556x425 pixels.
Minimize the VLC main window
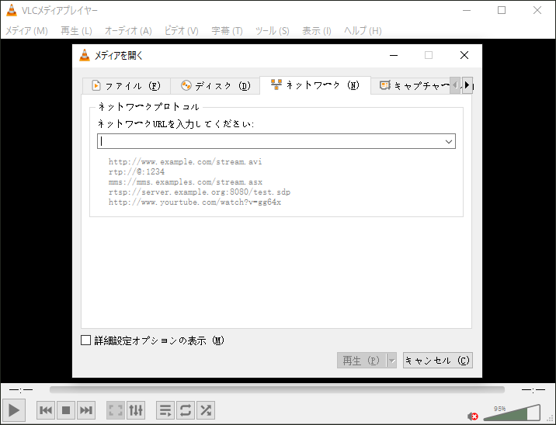point(467,10)
